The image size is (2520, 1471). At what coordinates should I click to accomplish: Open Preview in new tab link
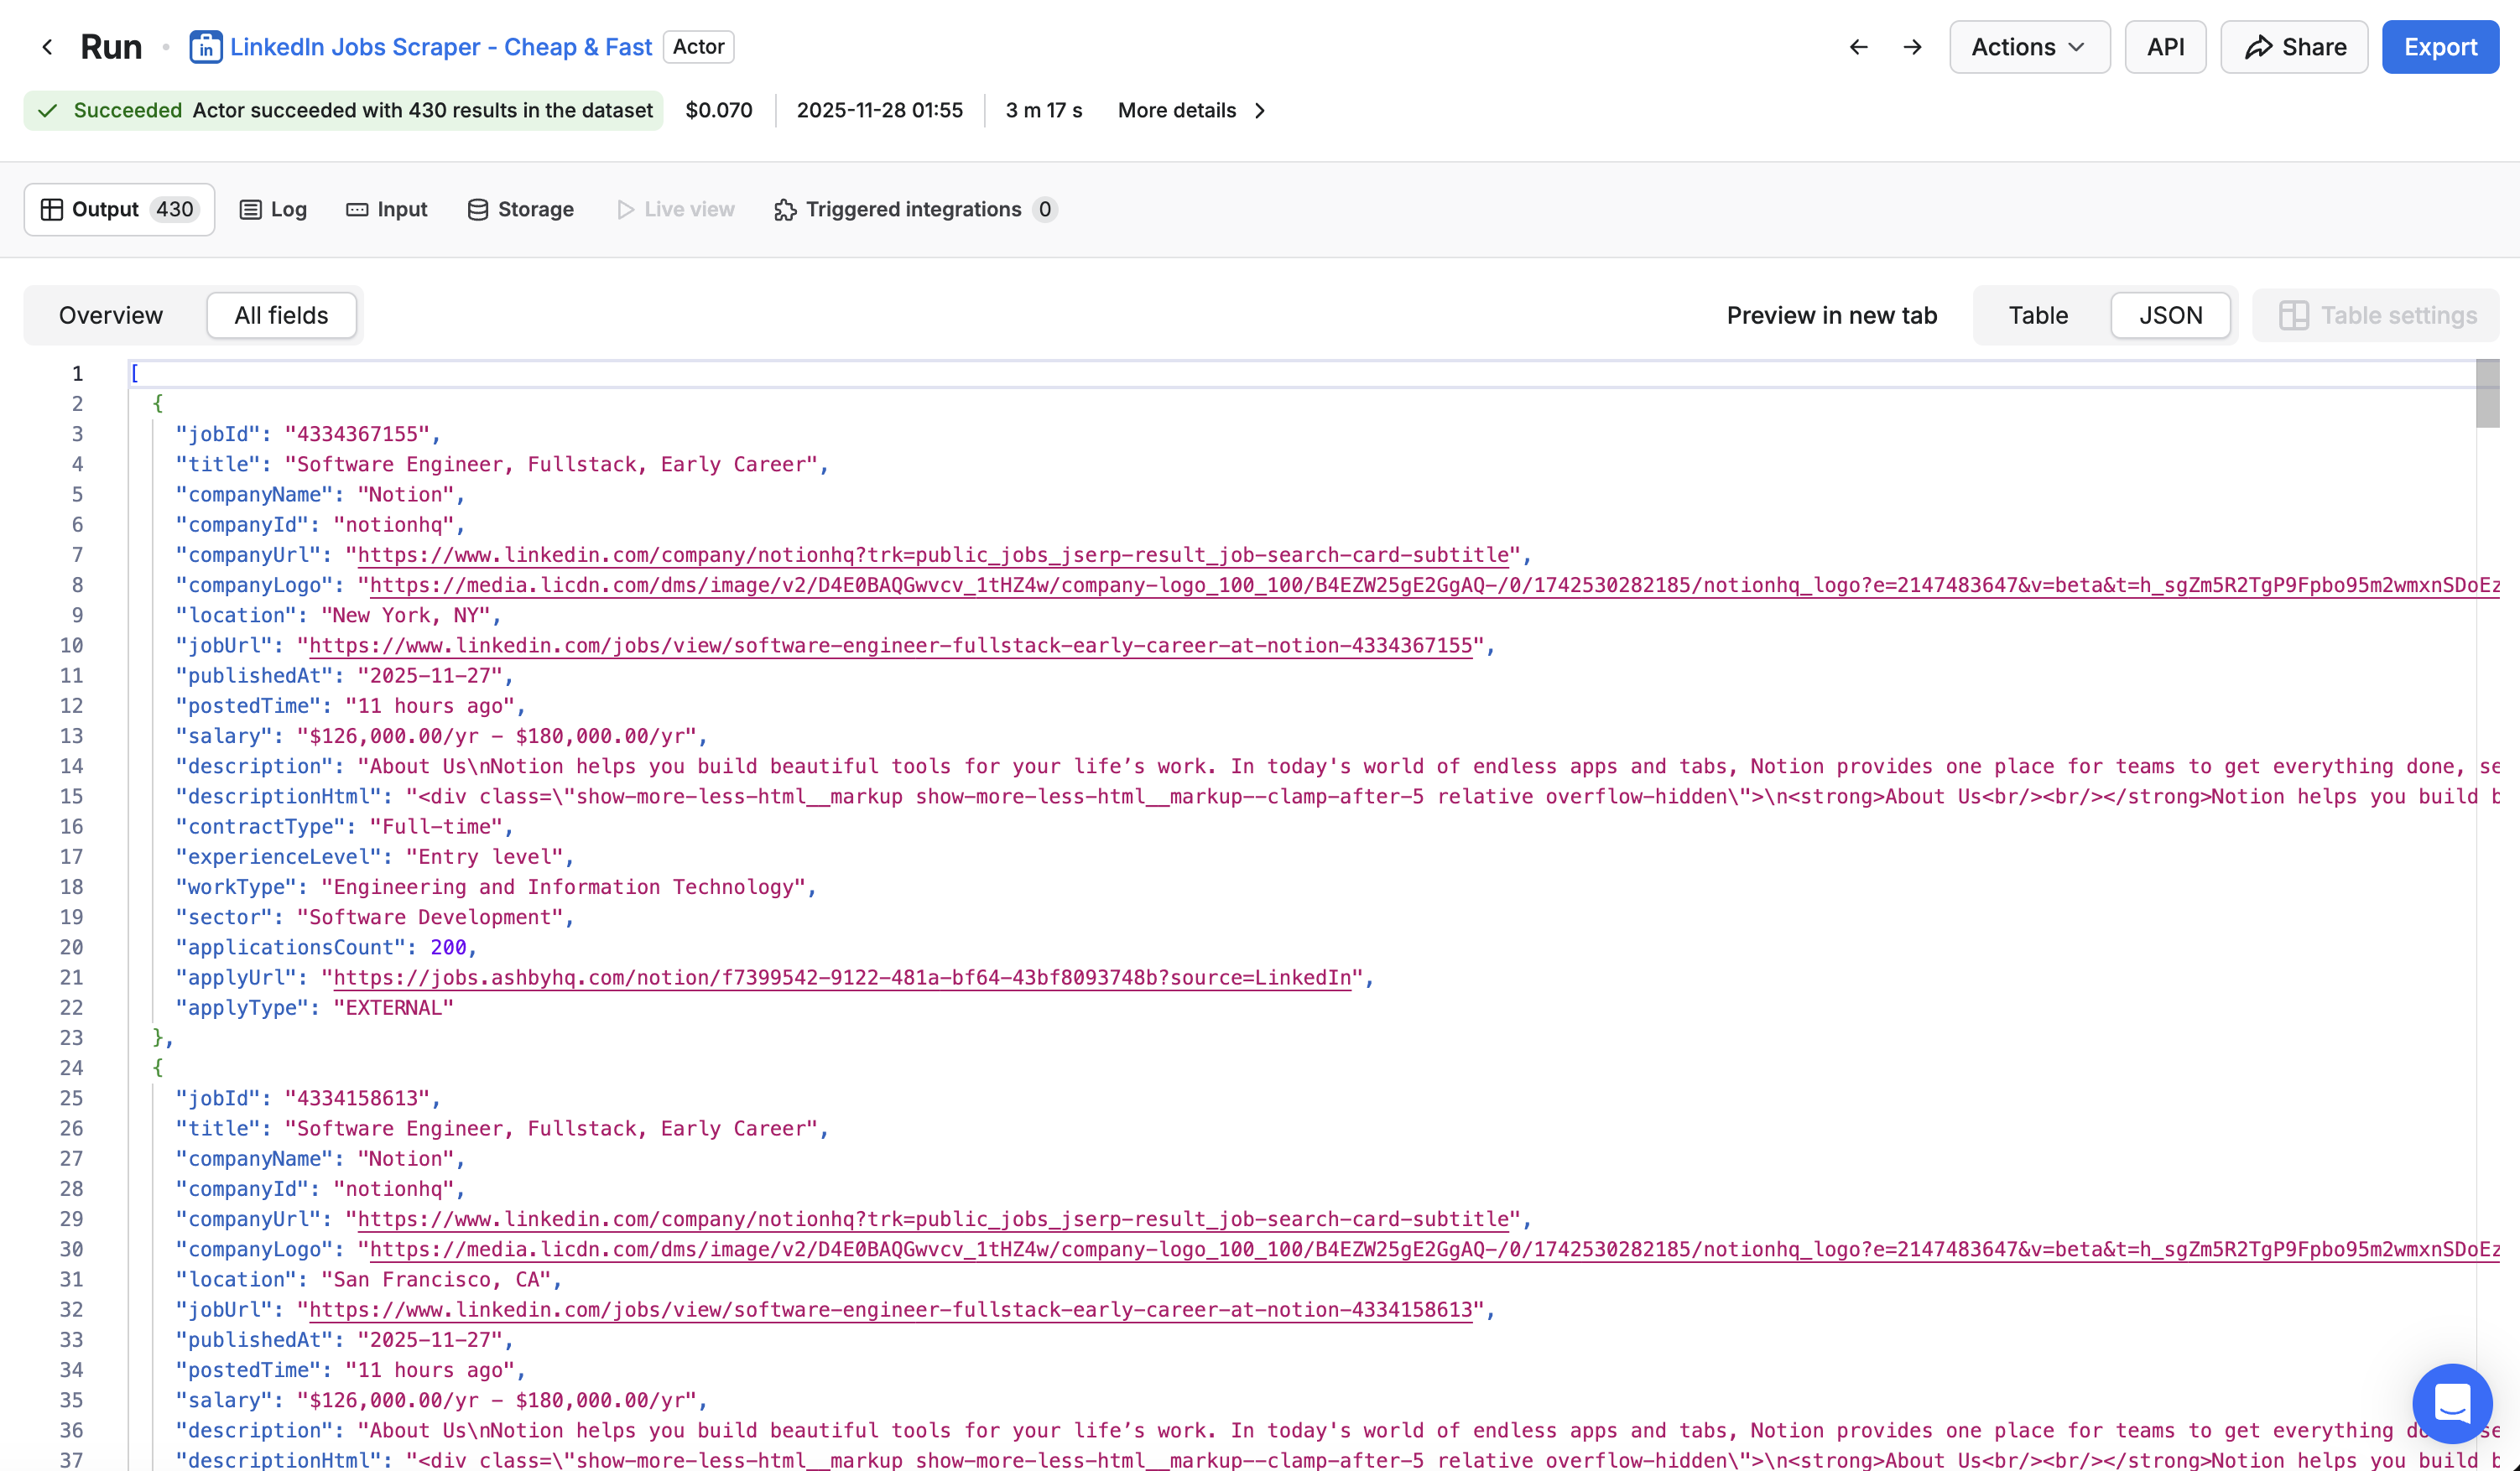pos(1831,315)
